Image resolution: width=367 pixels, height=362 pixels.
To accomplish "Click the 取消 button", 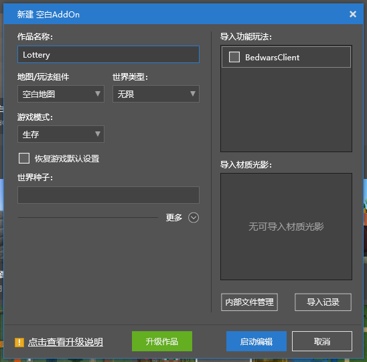I will (322, 341).
